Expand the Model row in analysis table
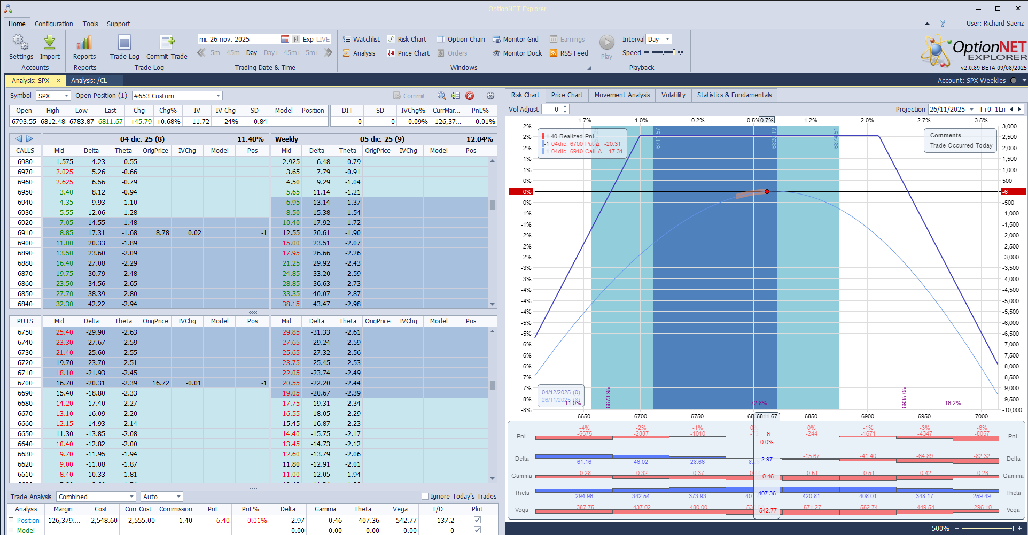This screenshot has height=535, width=1028. 11,530
